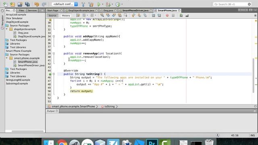The image size is (258, 145).
Task: Toggle Highlight Search in editor toolbar
Action: point(120,15)
